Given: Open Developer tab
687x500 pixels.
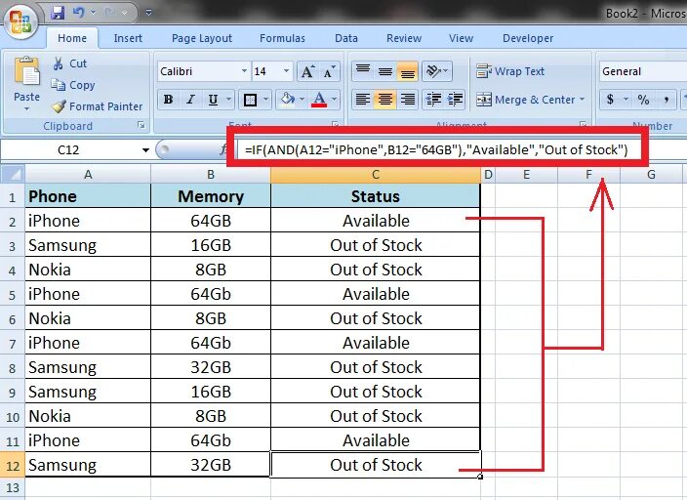Looking at the screenshot, I should point(528,38).
